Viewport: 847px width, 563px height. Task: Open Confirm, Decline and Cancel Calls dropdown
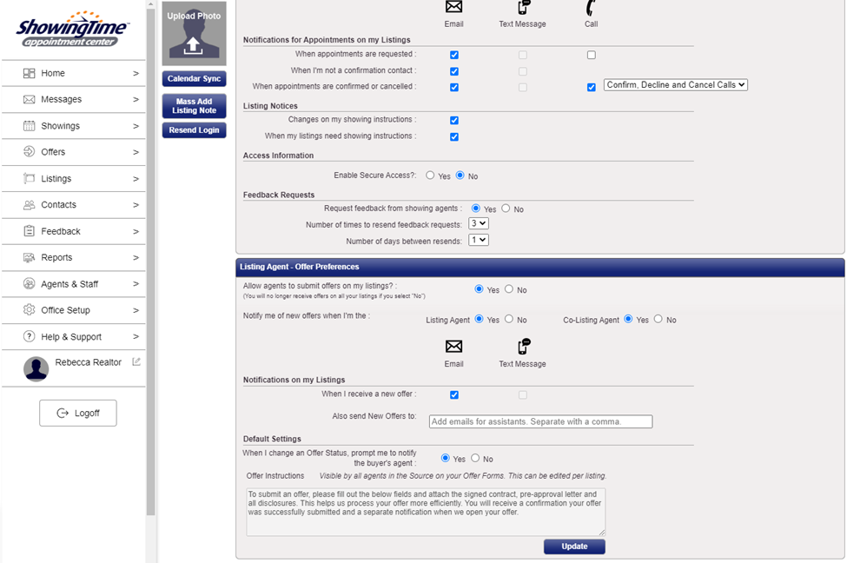(x=676, y=85)
